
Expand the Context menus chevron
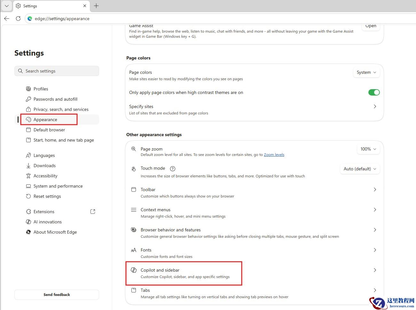pyautogui.click(x=375, y=210)
